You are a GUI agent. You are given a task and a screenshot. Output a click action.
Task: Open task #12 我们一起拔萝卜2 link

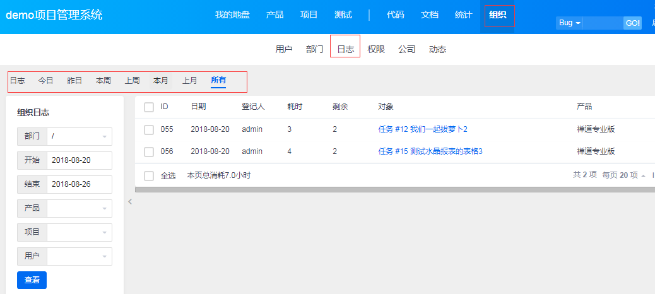click(422, 129)
